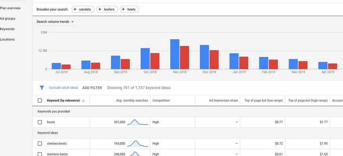Viewport: 343px width, 156px height.
Task: Click the boots keyword text
Action: pyautogui.click(x=51, y=122)
